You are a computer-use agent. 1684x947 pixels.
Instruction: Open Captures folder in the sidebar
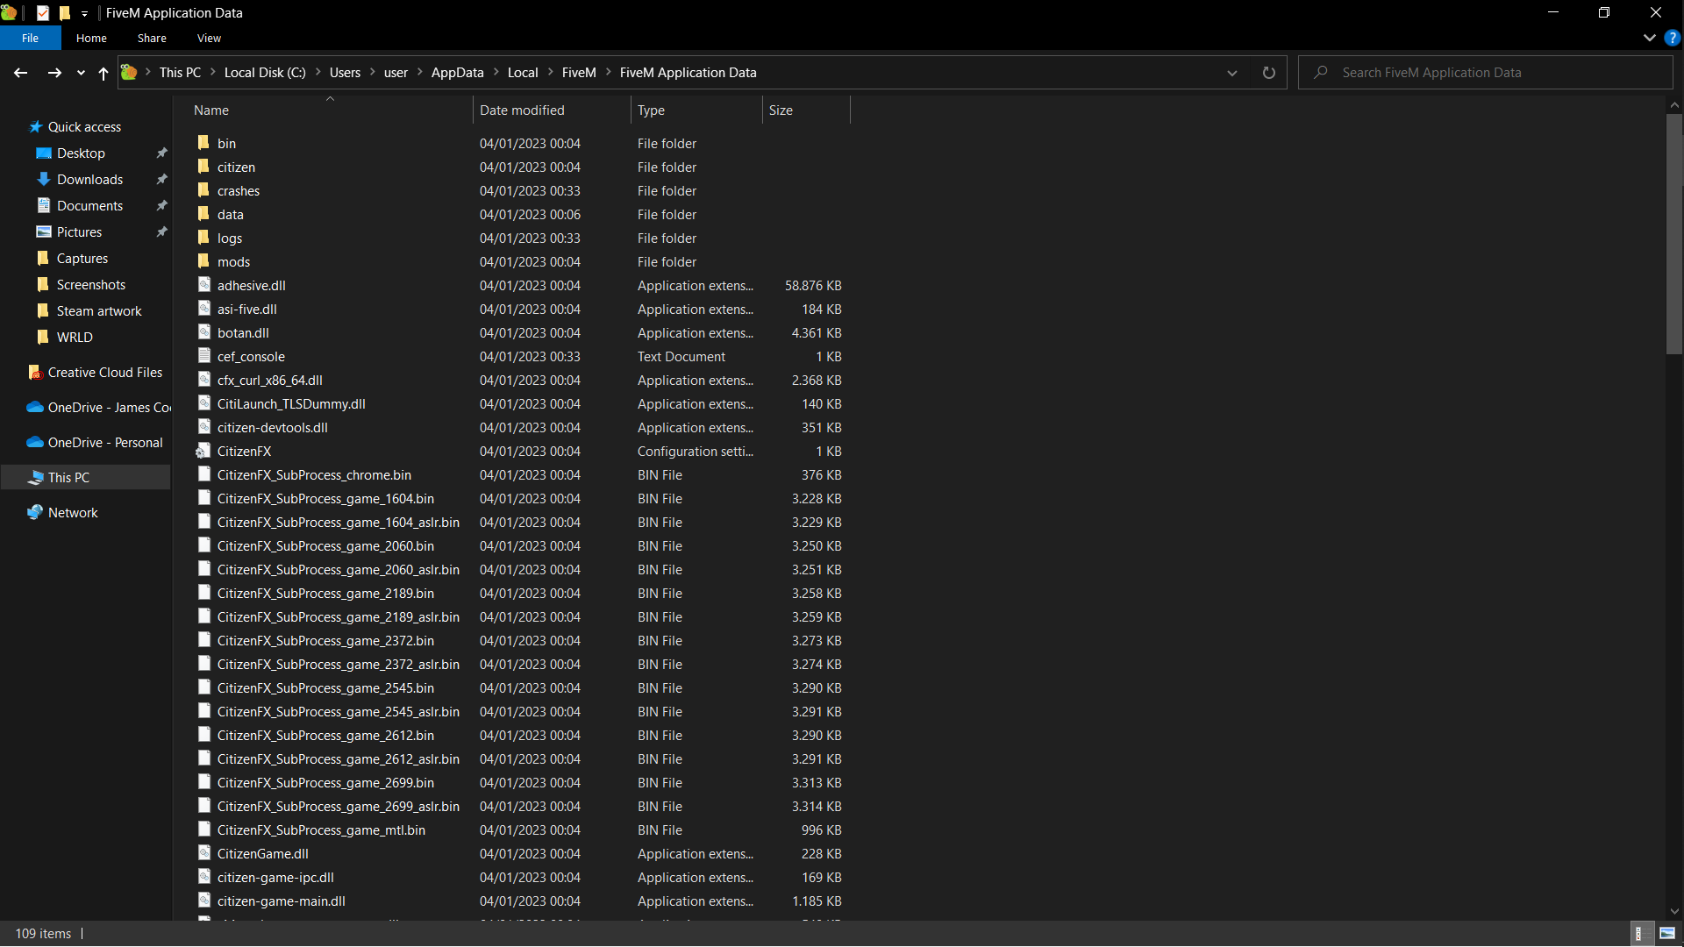[82, 259]
